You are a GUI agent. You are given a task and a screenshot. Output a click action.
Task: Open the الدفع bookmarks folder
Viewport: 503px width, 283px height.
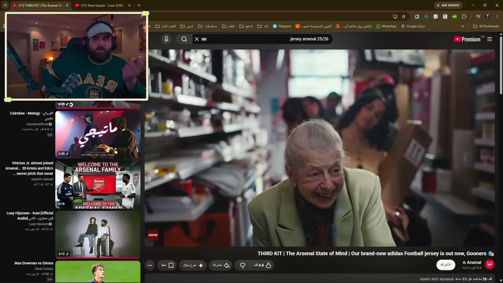pos(246,26)
